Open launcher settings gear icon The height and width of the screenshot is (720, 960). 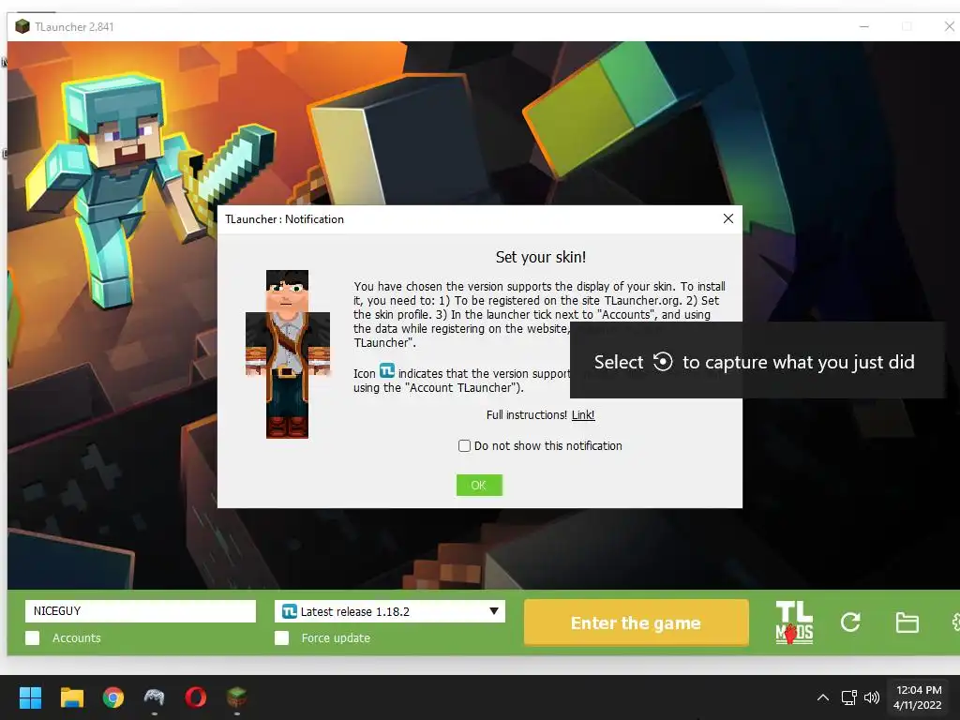(x=955, y=622)
